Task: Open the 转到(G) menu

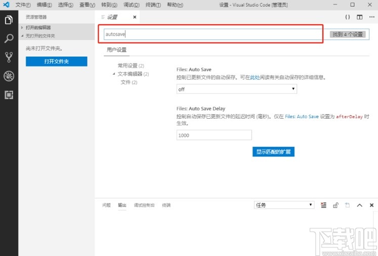Action: coord(109,5)
